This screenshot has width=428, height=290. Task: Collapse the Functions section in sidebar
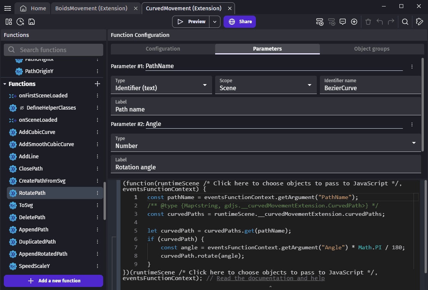(x=5, y=84)
